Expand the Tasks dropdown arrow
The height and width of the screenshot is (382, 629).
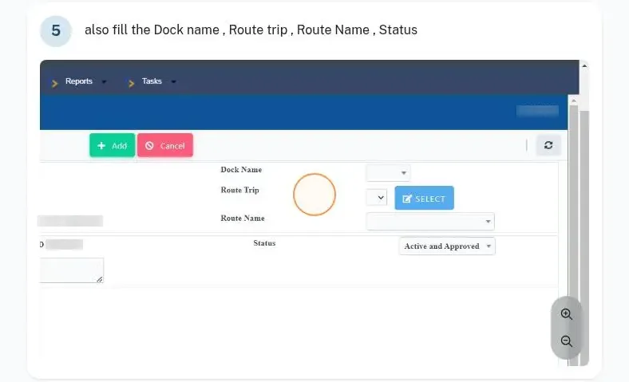(173, 82)
